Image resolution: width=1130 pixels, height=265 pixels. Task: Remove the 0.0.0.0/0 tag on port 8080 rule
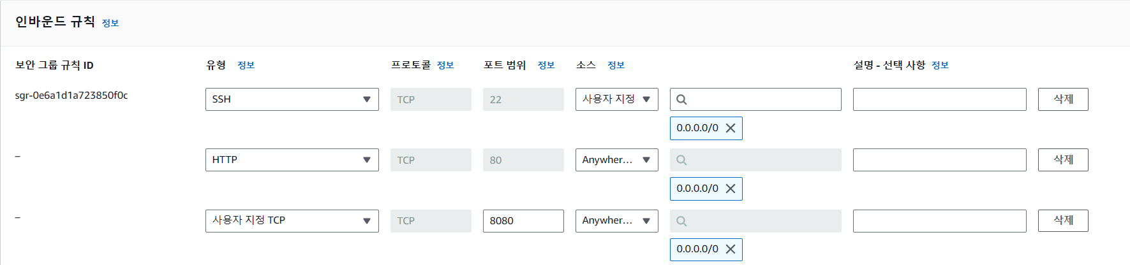click(731, 249)
